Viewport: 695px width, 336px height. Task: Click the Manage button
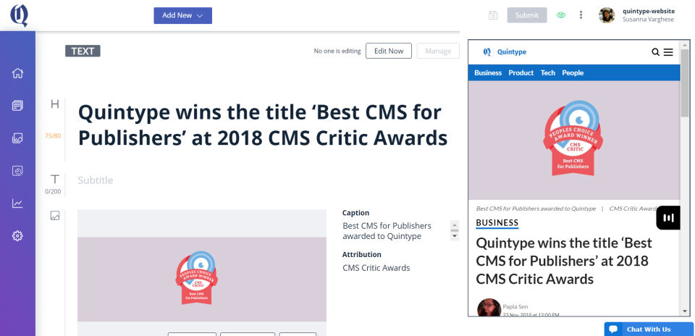438,51
